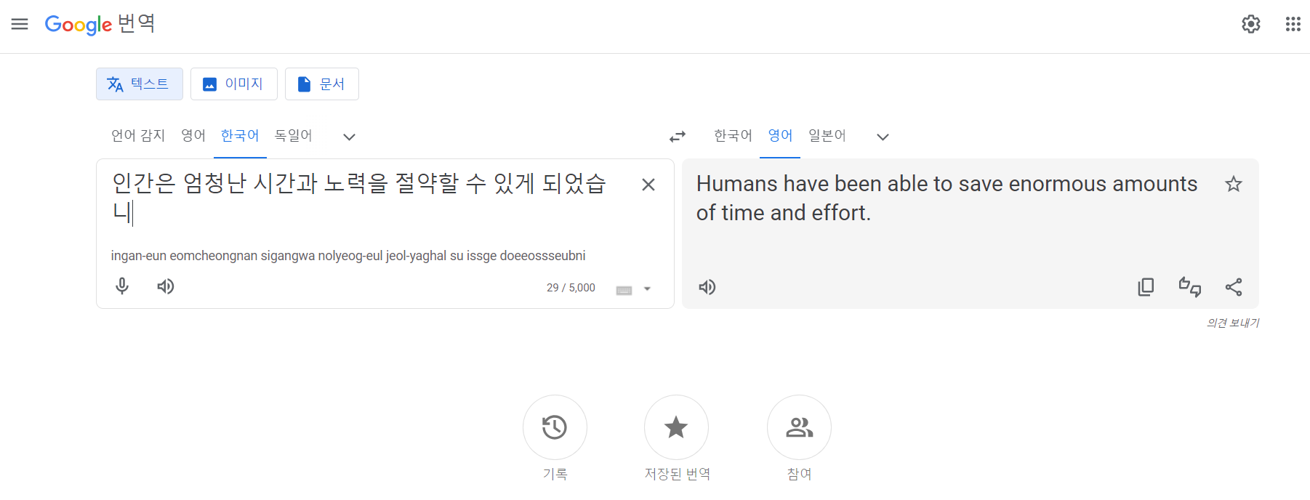Copy the translation to clipboard
The height and width of the screenshot is (500, 1310).
(x=1146, y=287)
